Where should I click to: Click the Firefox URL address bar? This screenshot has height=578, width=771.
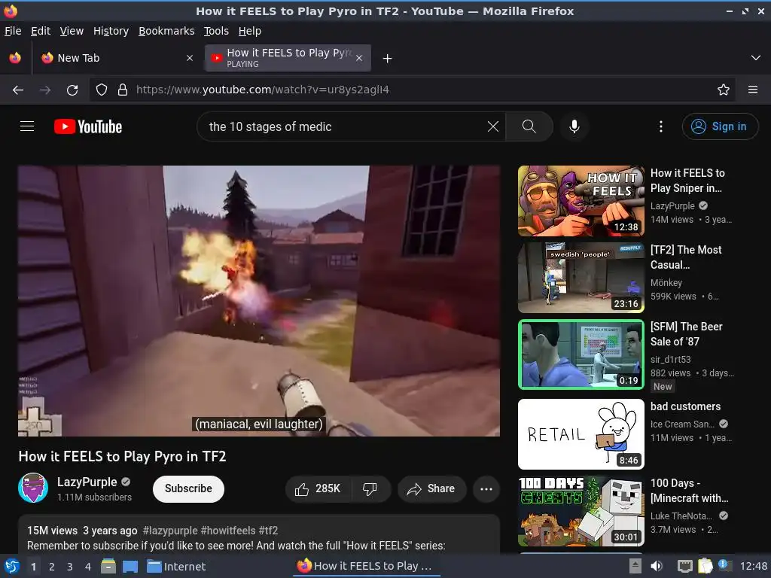pos(412,90)
